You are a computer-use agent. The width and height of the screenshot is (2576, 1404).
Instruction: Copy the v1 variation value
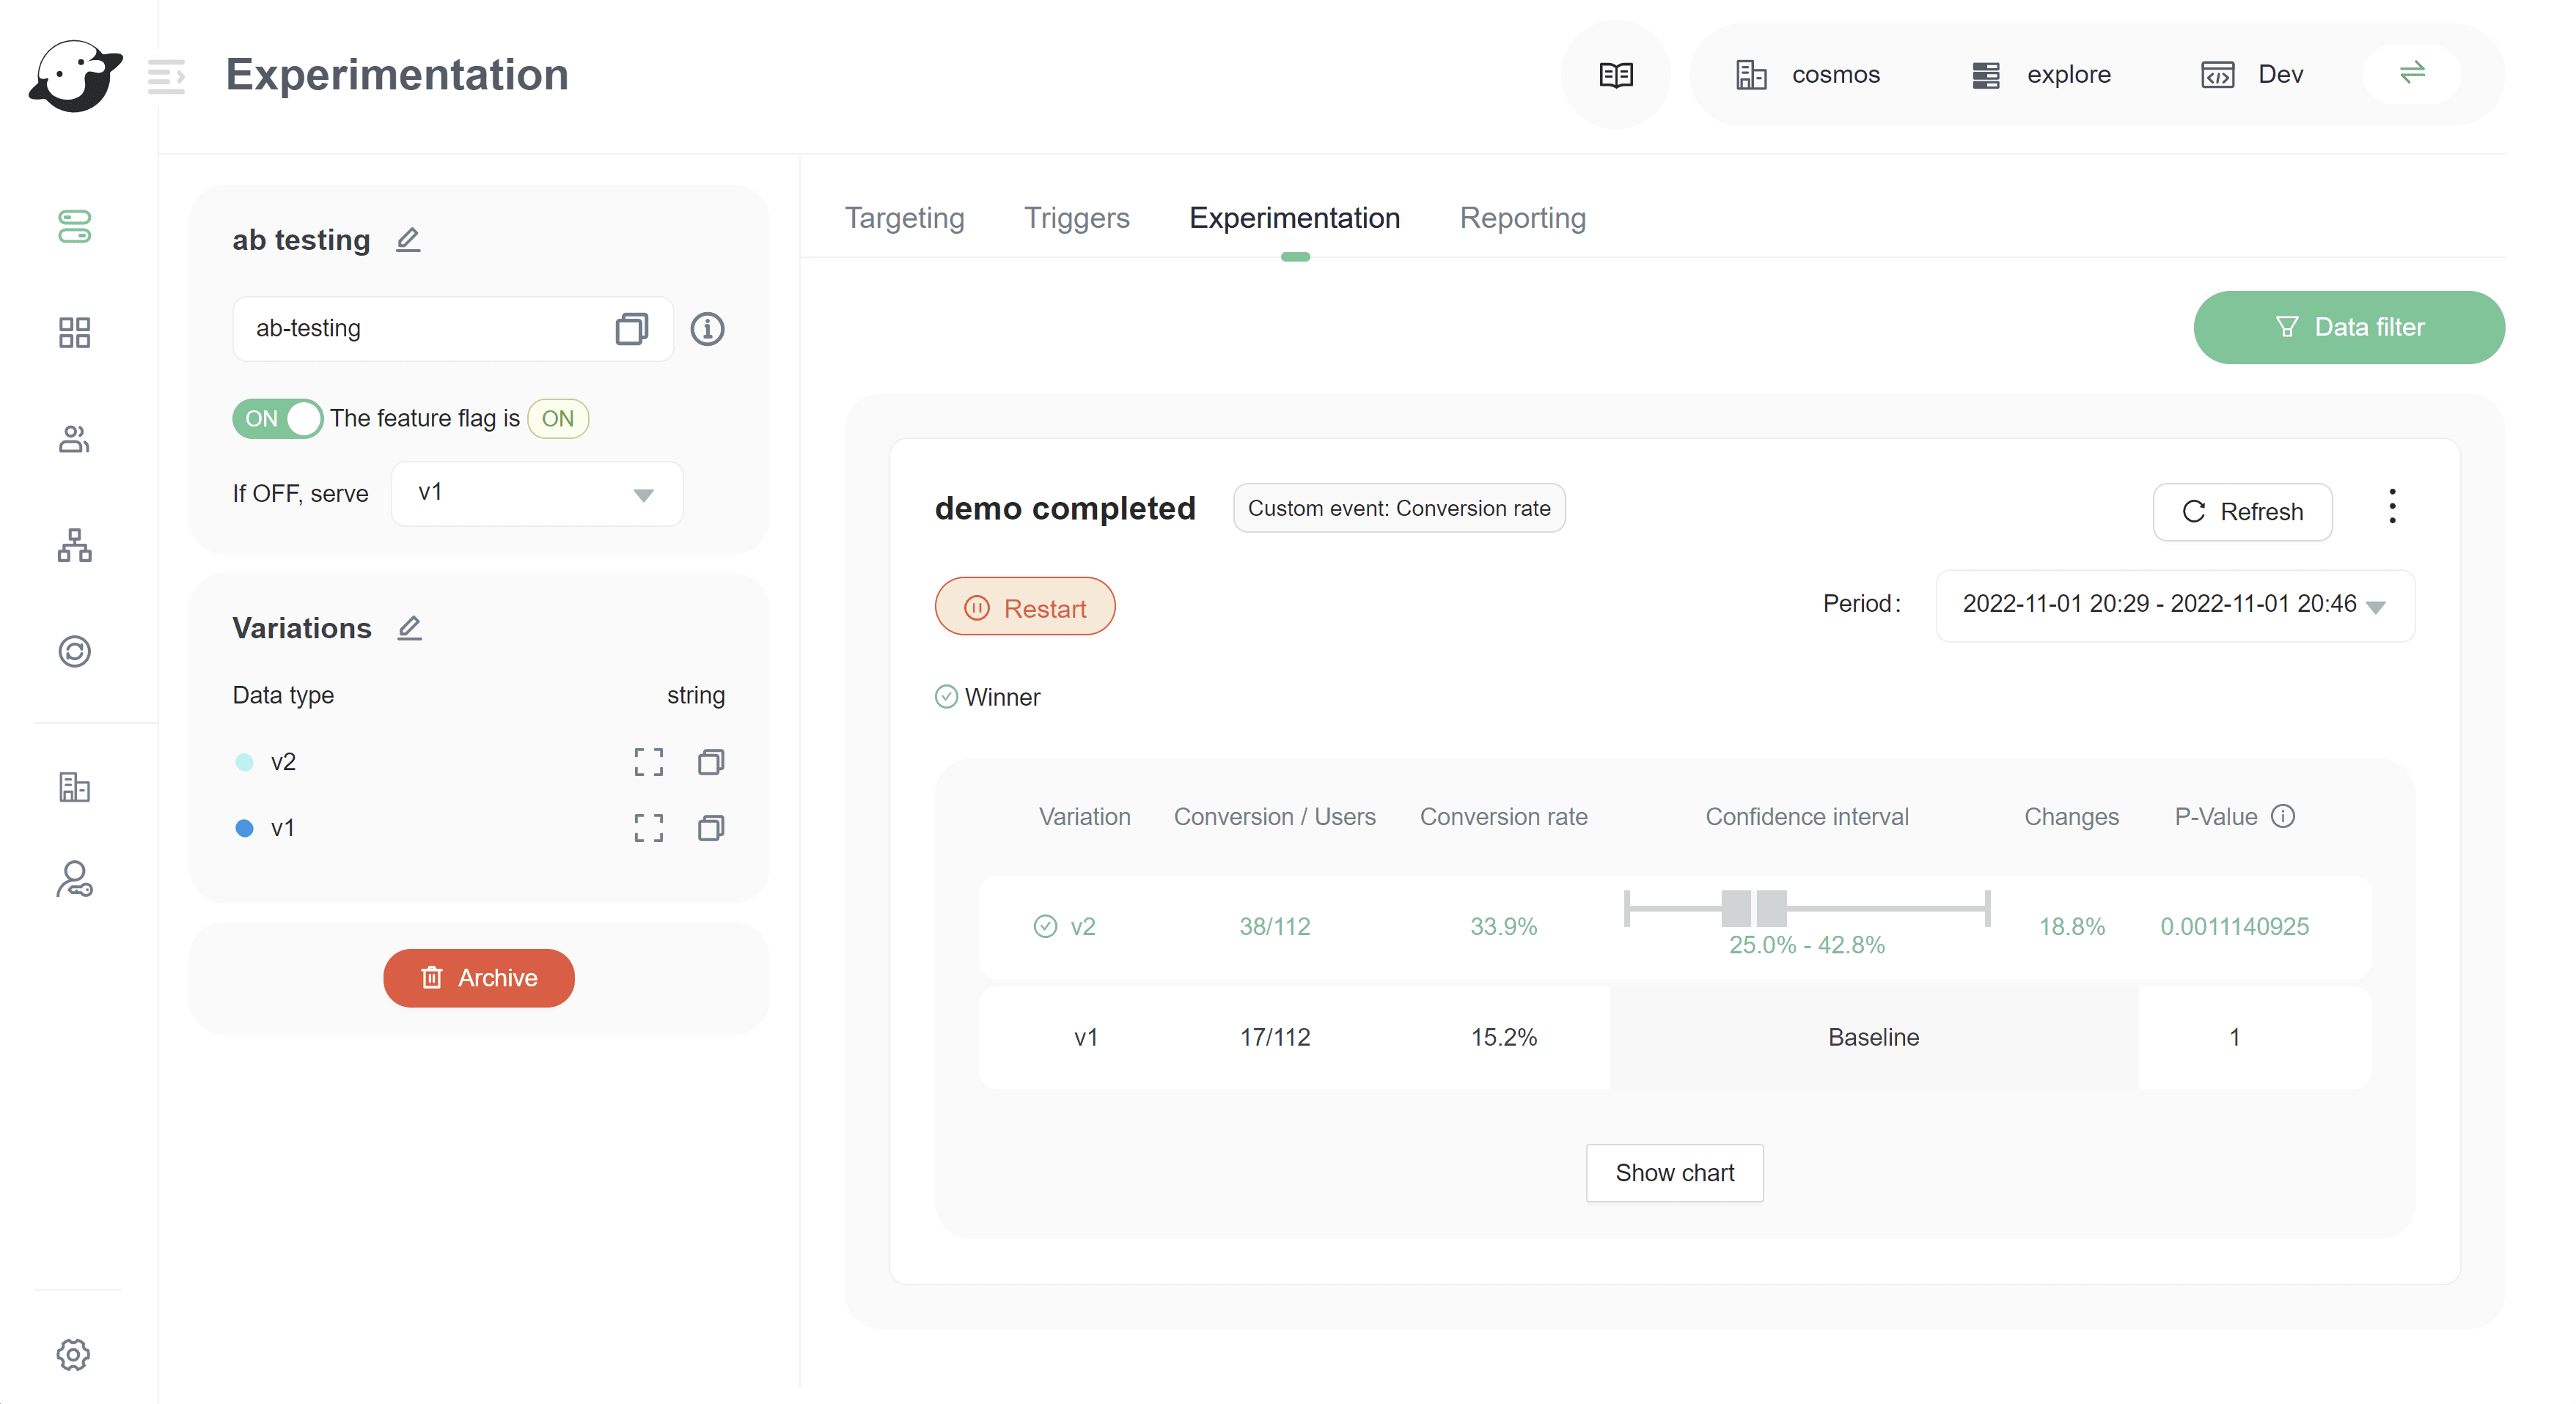(711, 829)
